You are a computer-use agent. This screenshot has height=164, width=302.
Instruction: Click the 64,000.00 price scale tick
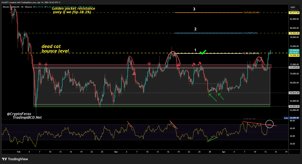294,101
